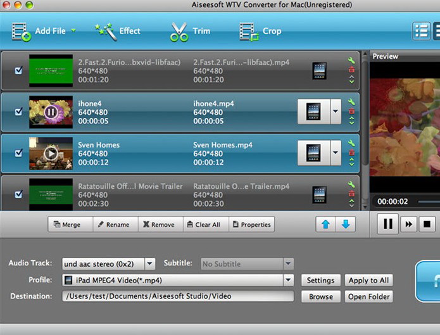
Task: Browse for destination folder
Action: [x=321, y=296]
